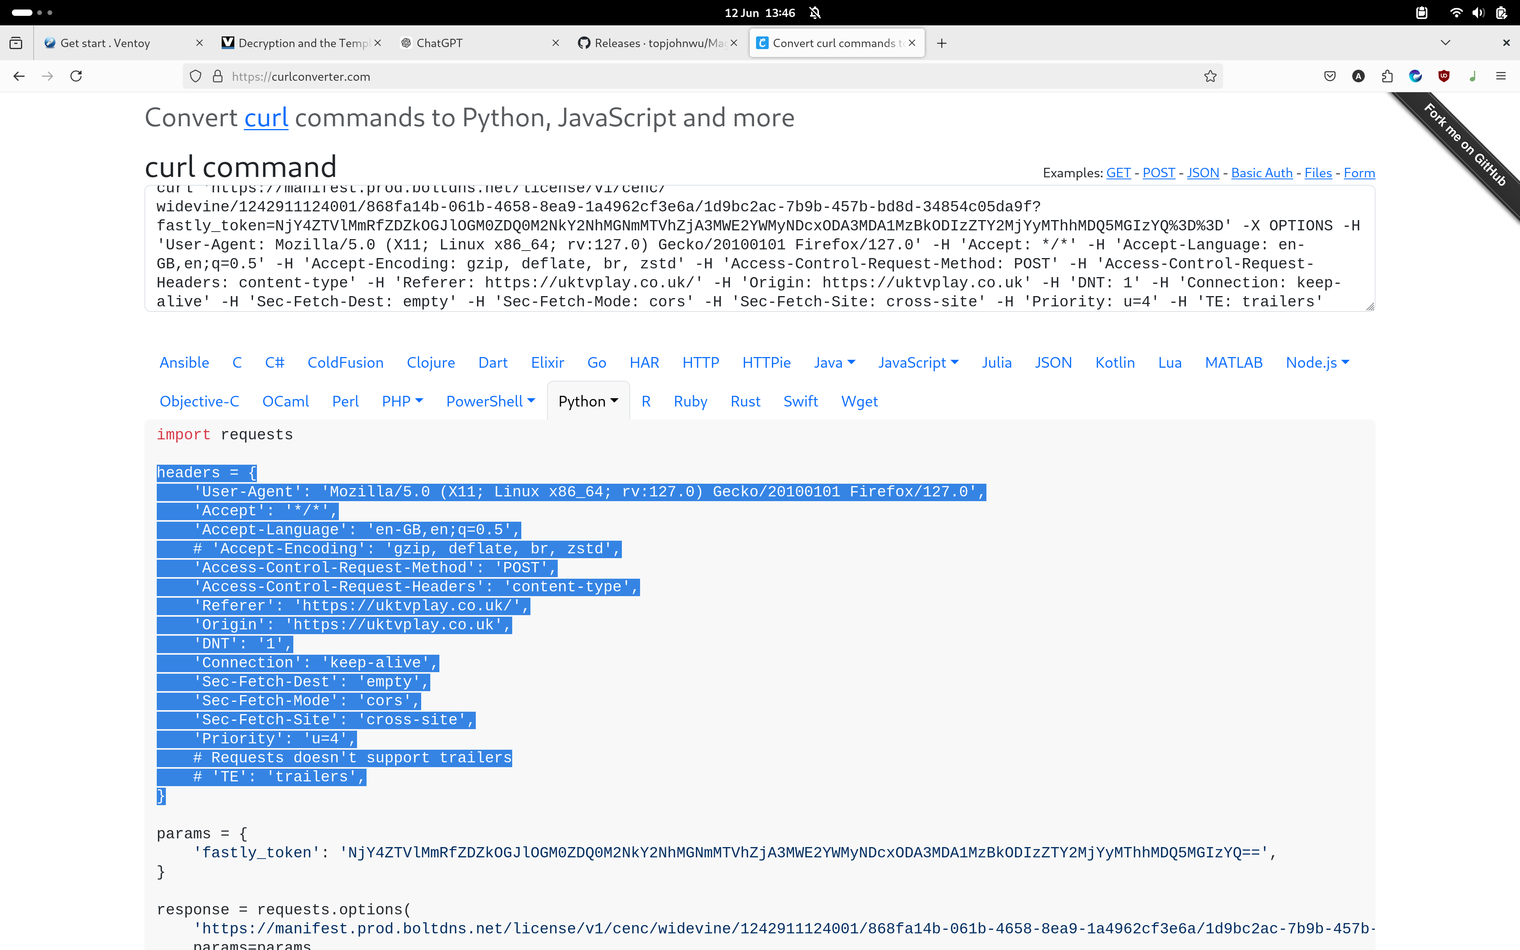Click the site padlock security icon
Viewport: 1520px width, 950px height.
tap(218, 77)
